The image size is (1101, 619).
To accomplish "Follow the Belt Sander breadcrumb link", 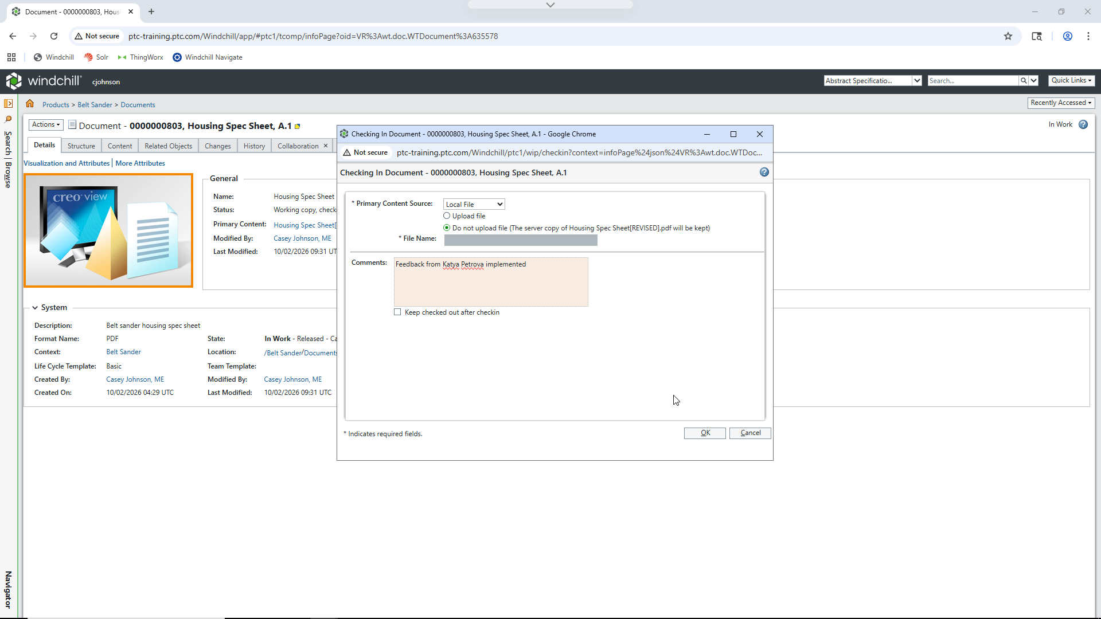I will point(95,105).
